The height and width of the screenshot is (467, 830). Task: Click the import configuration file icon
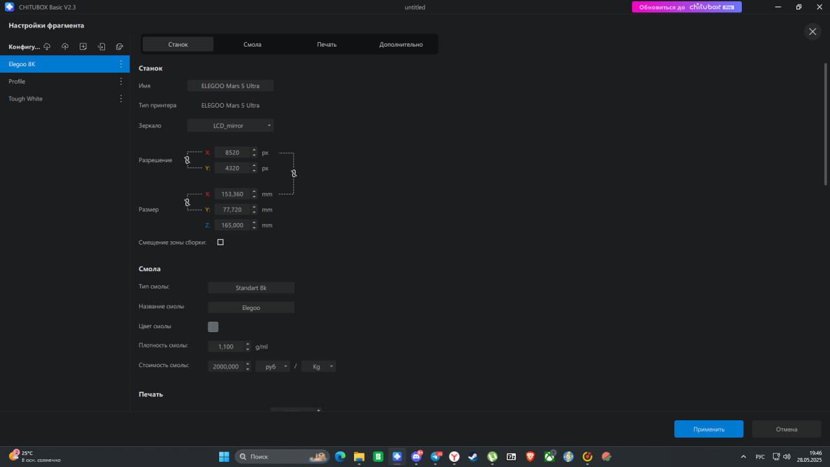pyautogui.click(x=101, y=47)
